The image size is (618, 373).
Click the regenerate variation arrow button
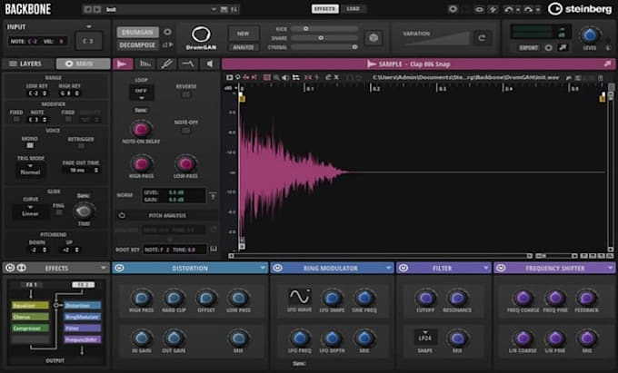(482, 38)
